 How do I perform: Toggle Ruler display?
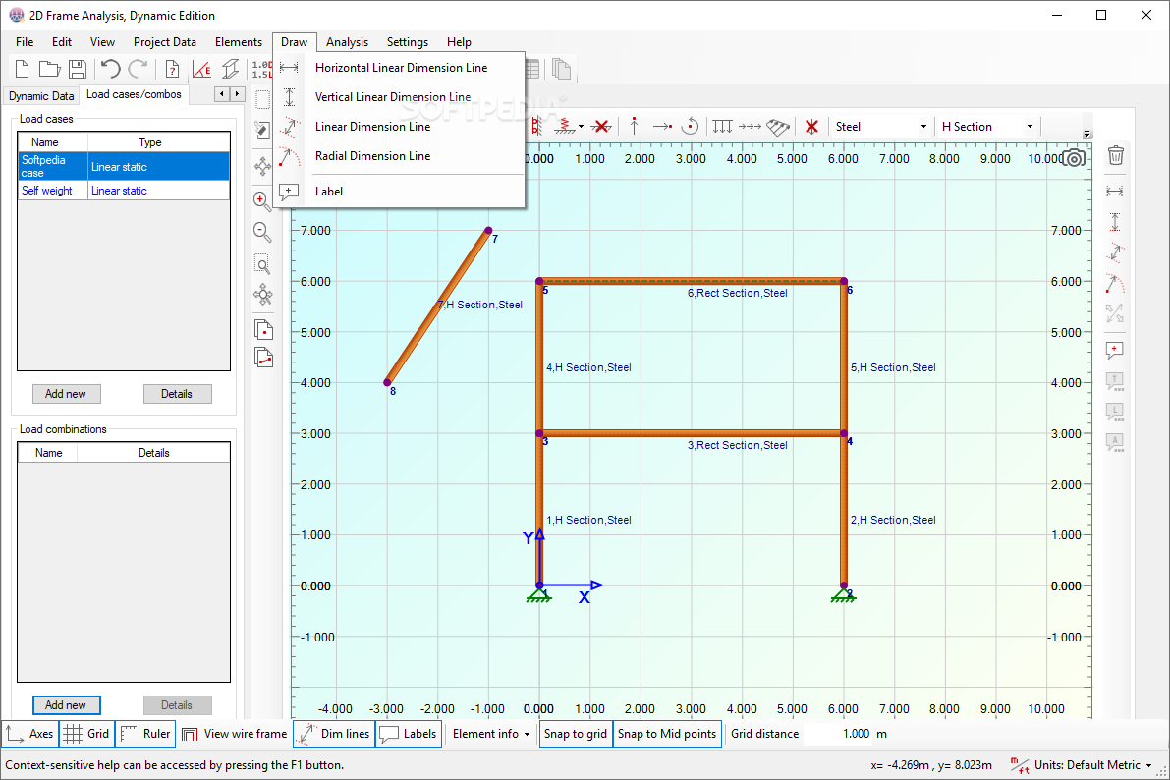145,734
